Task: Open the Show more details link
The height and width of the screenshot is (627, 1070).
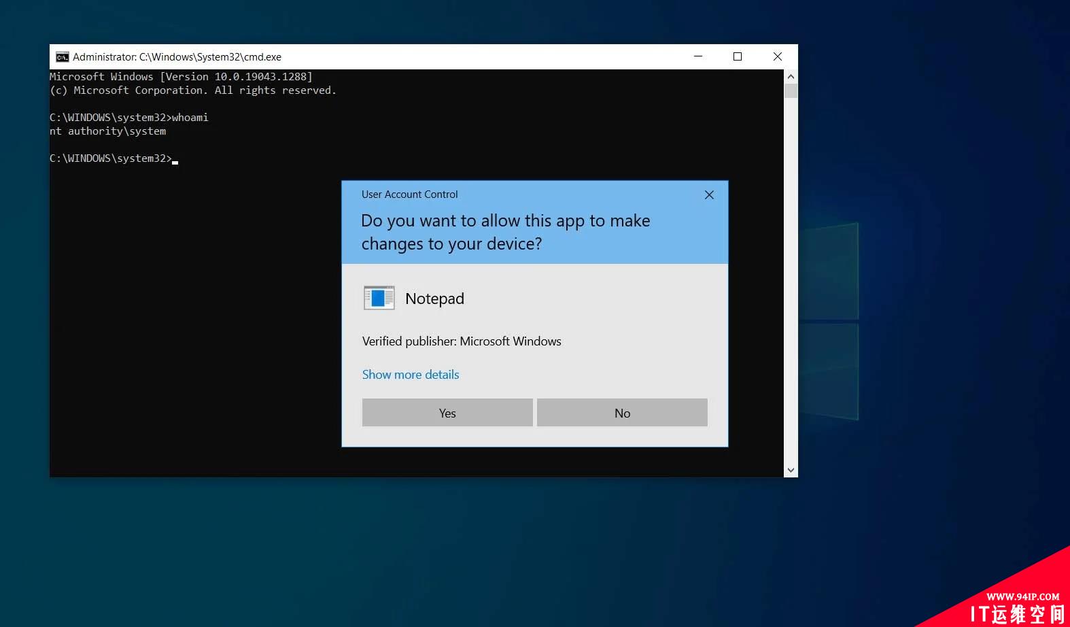Action: [411, 375]
